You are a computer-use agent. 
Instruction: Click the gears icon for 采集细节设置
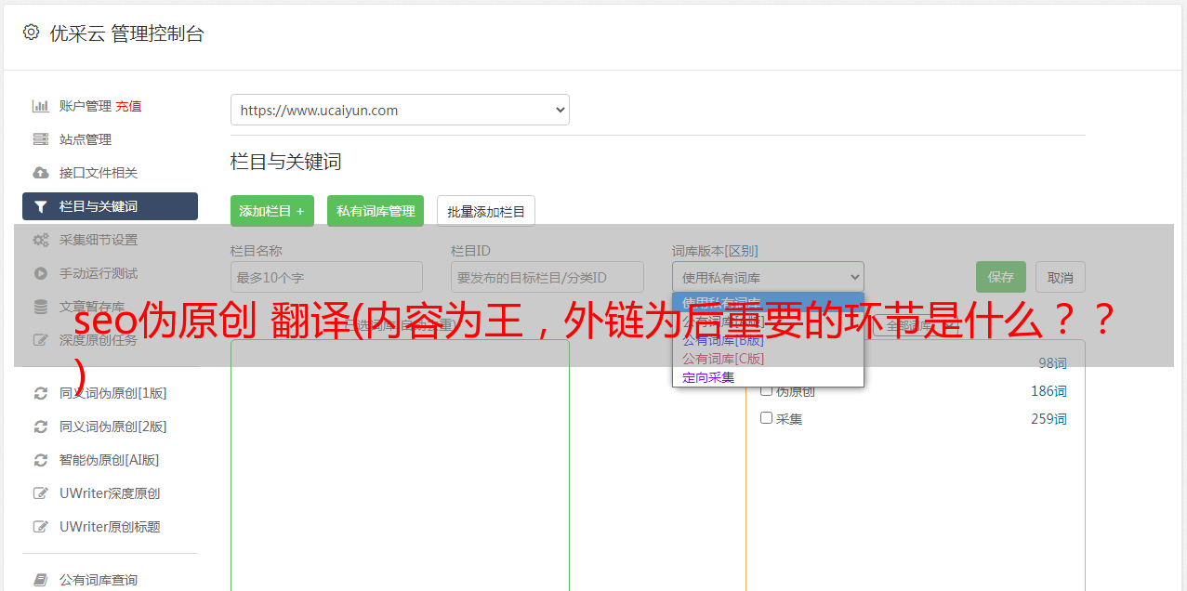click(x=40, y=240)
